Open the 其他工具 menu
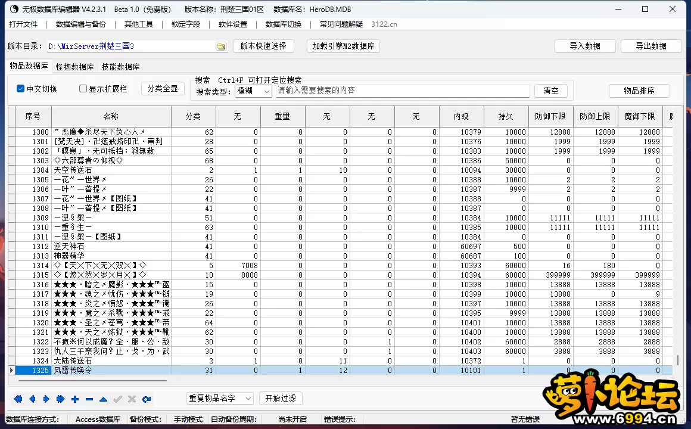The image size is (691, 429). [139, 24]
